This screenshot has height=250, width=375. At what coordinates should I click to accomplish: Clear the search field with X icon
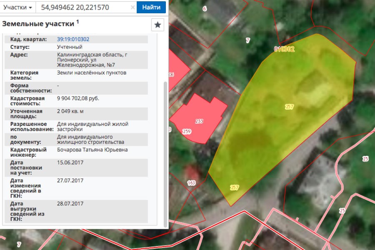click(132, 7)
